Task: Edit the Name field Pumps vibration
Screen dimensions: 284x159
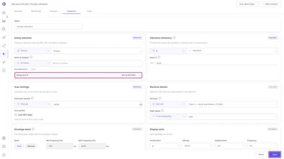Action: click(48, 26)
